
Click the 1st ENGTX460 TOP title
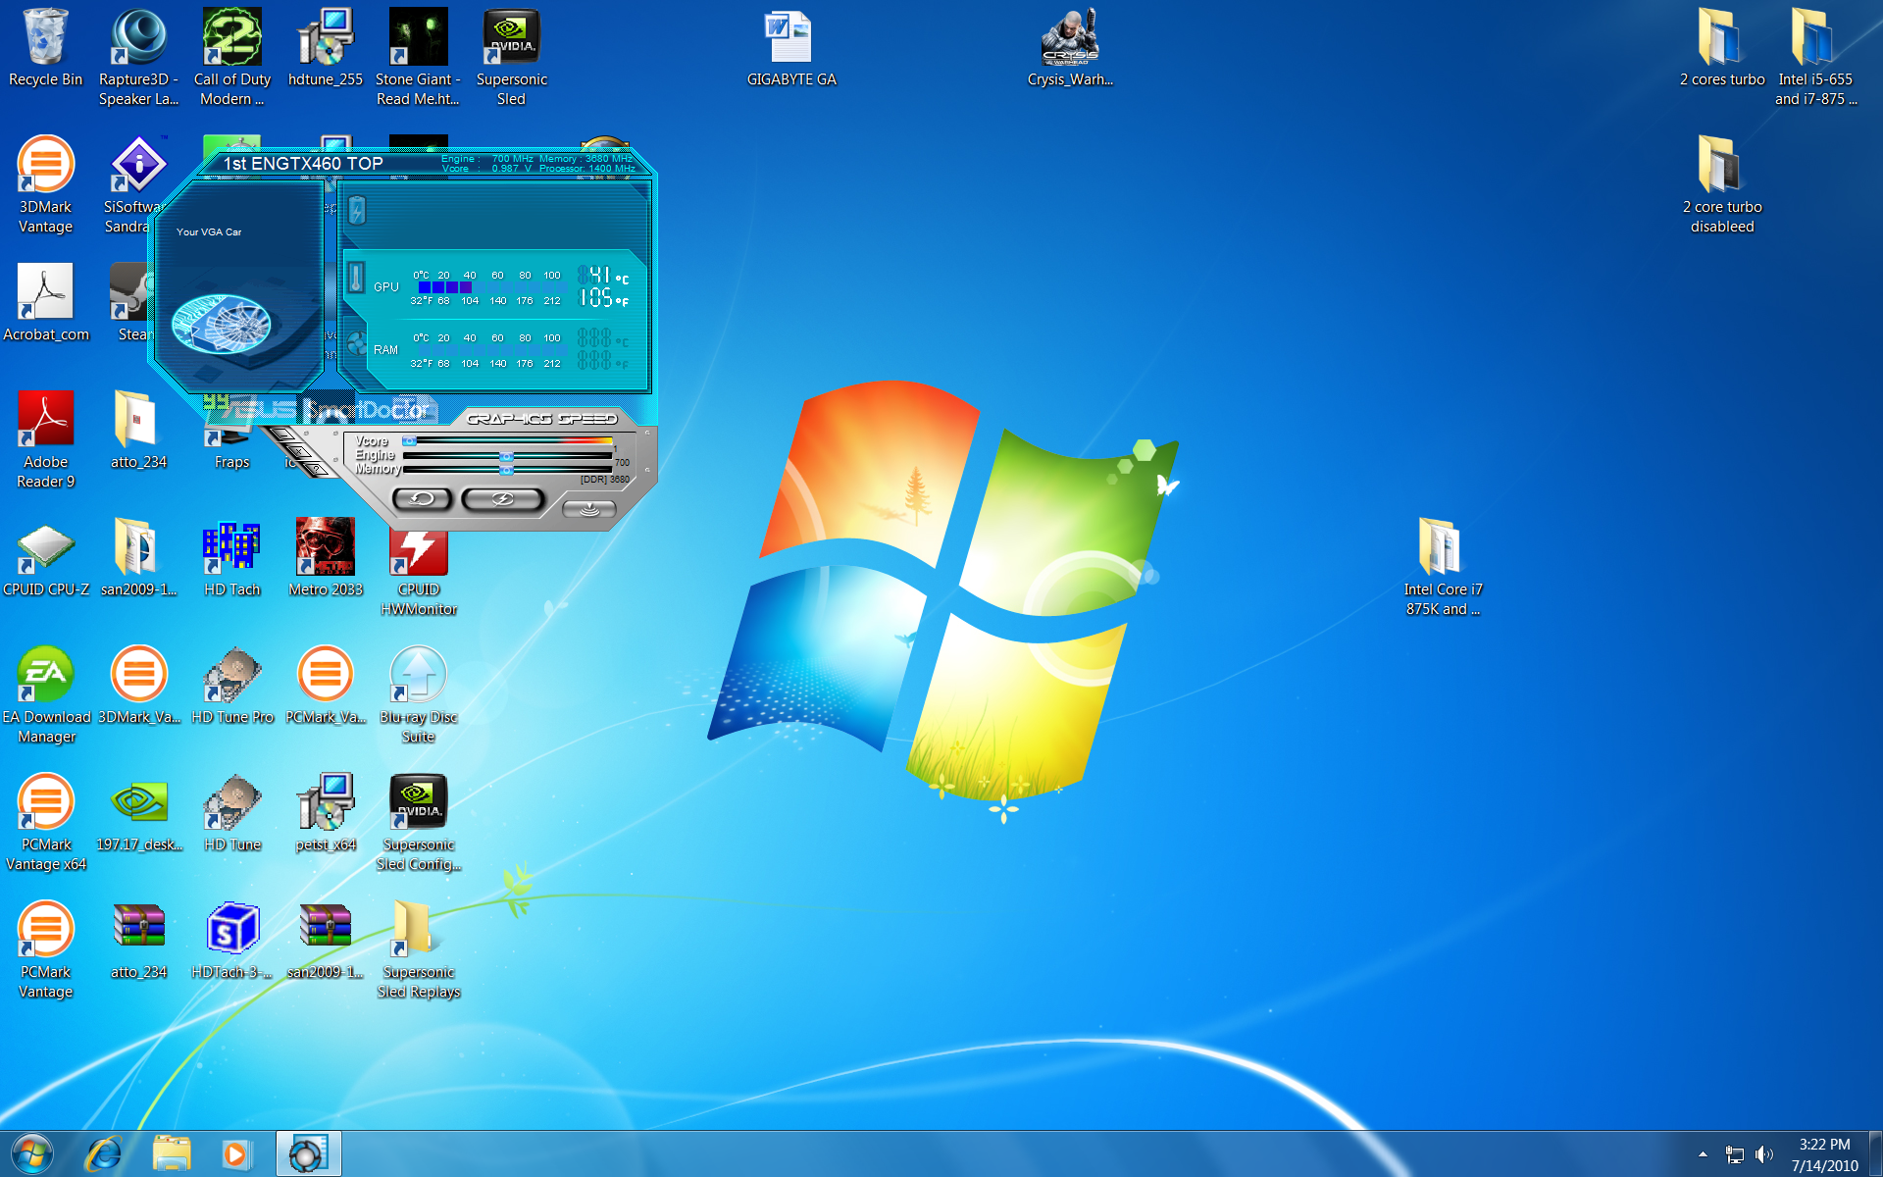click(303, 164)
